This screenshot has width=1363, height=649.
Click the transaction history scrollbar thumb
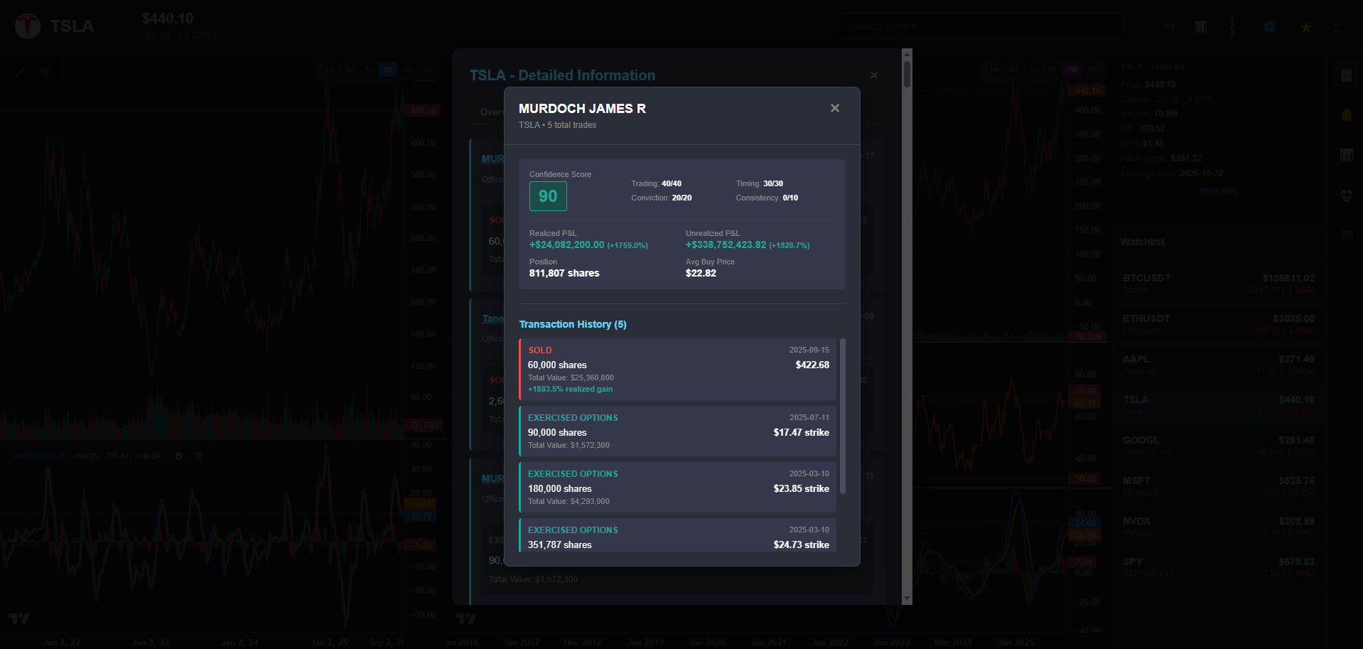843,416
